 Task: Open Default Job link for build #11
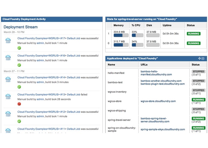[x=74, y=129]
